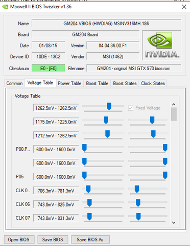Click the Voltage Table group heading
Viewport: 190px width, 246px height.
(x=28, y=96)
